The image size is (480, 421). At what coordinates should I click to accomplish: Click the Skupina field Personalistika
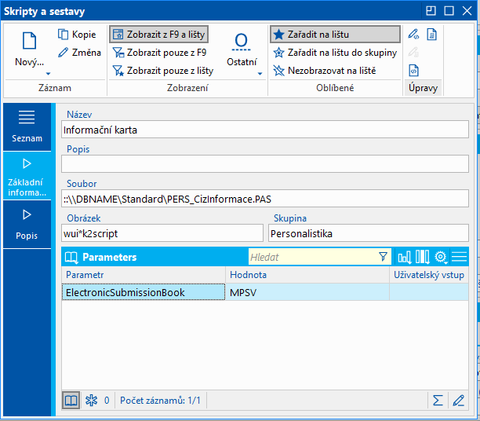pos(369,233)
